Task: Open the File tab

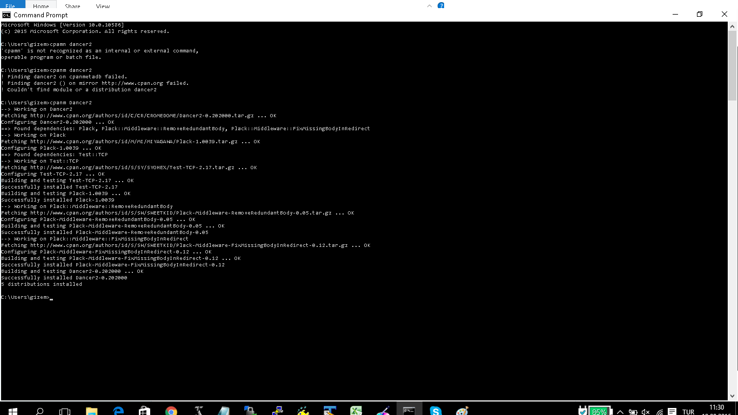Action: click(10, 6)
